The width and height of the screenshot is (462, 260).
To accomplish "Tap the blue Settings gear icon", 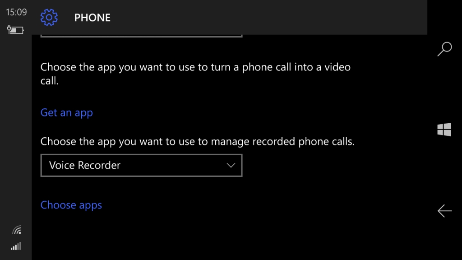I will coord(49,18).
